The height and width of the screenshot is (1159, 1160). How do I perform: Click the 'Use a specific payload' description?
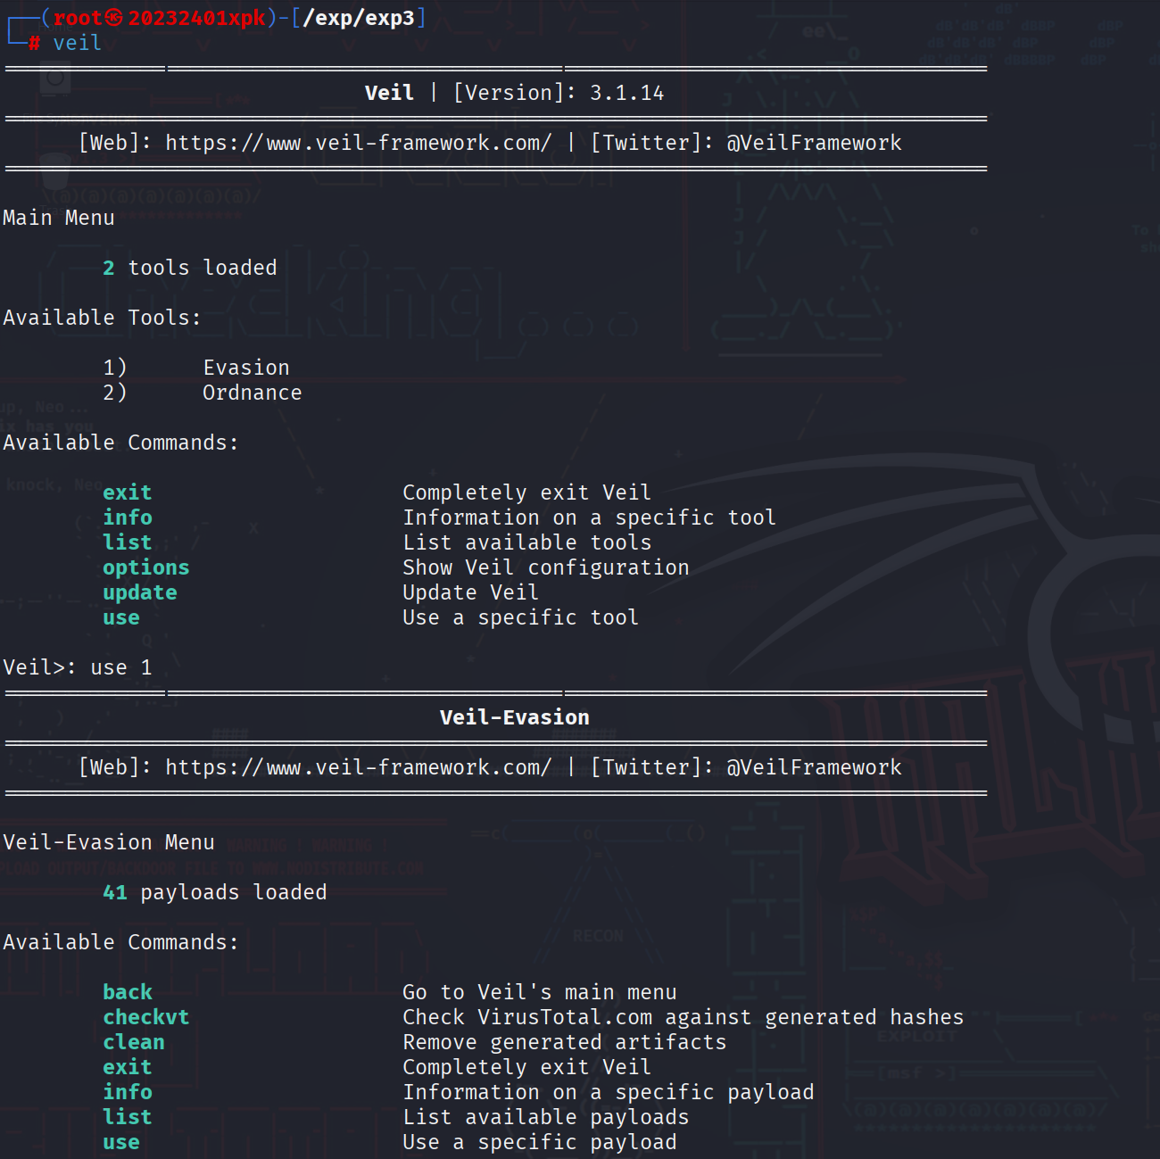click(540, 1142)
